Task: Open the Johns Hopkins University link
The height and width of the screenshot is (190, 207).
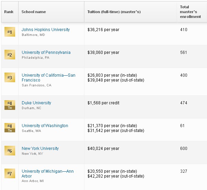Action: (x=46, y=29)
